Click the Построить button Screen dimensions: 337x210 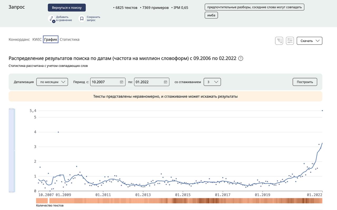point(305,82)
